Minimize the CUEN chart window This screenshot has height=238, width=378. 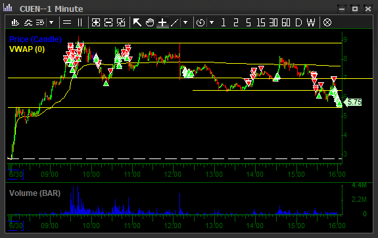(x=342, y=9)
